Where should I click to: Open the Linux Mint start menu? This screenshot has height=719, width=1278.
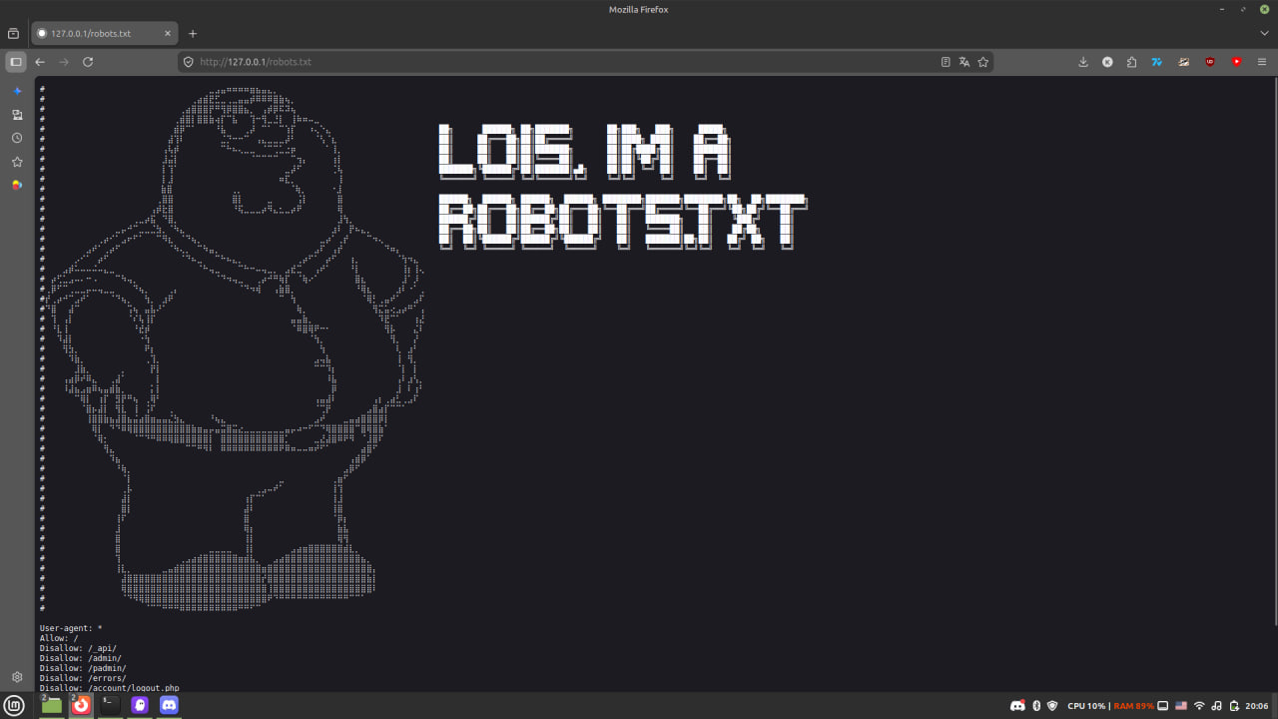(x=14, y=705)
